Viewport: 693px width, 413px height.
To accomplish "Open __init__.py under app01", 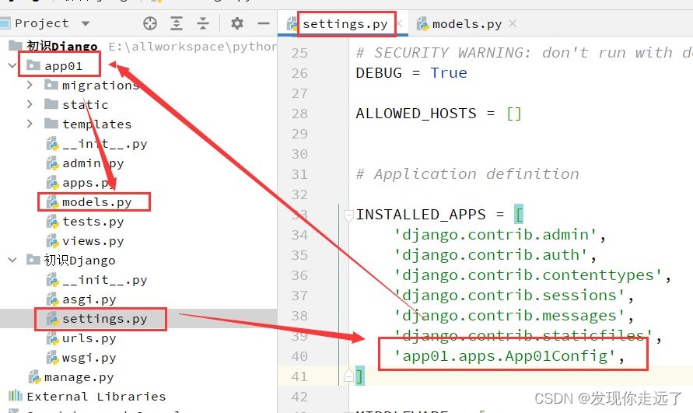I will coord(105,144).
